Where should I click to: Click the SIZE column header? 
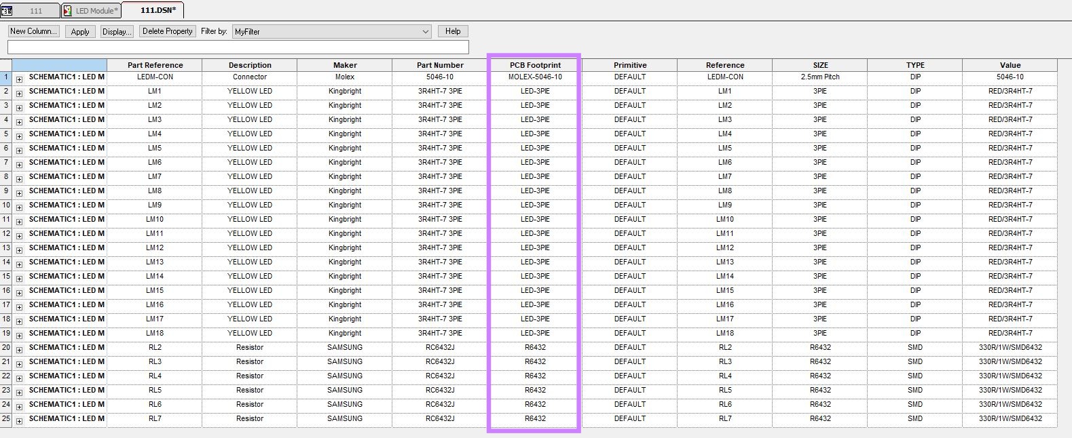pyautogui.click(x=820, y=65)
